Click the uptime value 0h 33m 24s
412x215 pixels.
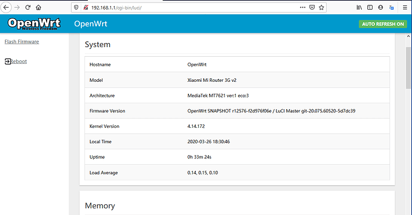click(x=199, y=157)
